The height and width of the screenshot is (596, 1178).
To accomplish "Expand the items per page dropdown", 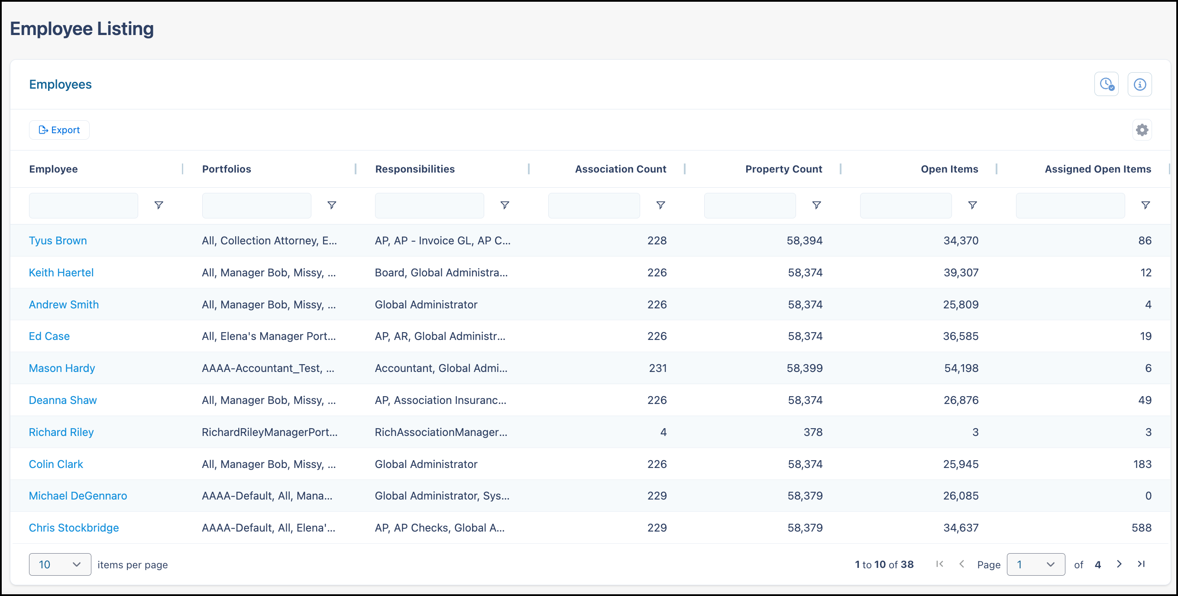I will (x=60, y=564).
